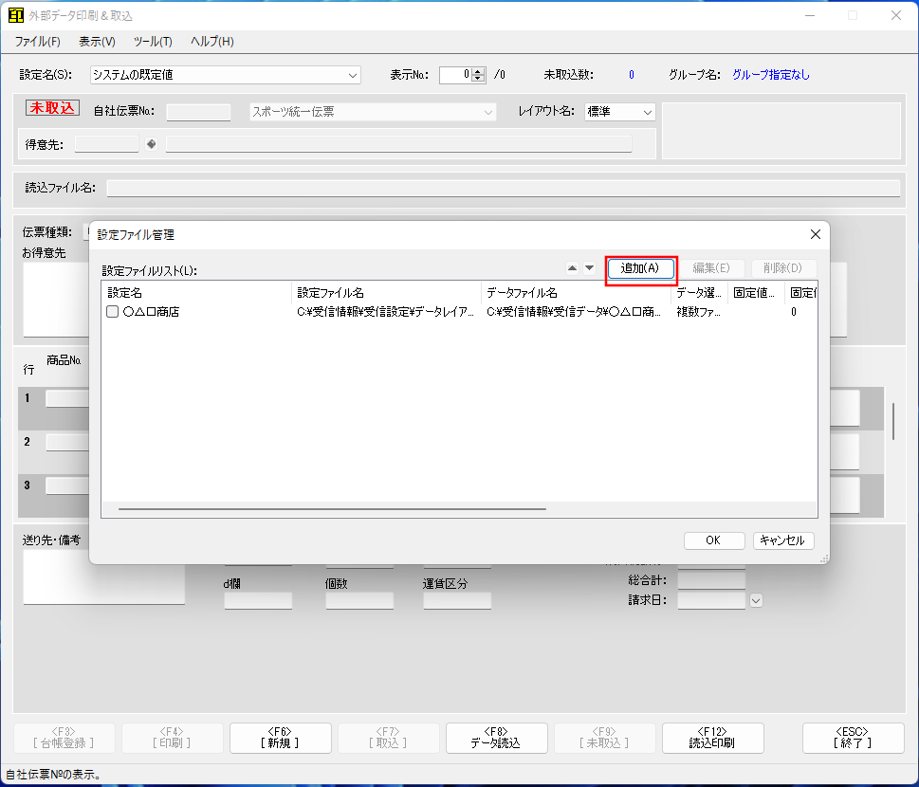Screen dimensions: 919x787
Task: Click the F7 取込 button
Action: (389, 738)
